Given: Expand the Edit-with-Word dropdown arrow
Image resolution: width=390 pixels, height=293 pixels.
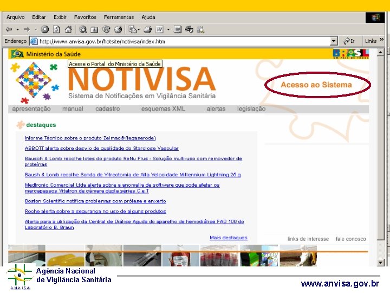Looking at the screenshot, I should point(168,30).
